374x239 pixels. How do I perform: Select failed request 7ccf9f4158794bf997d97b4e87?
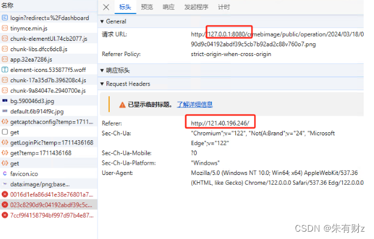(49, 215)
